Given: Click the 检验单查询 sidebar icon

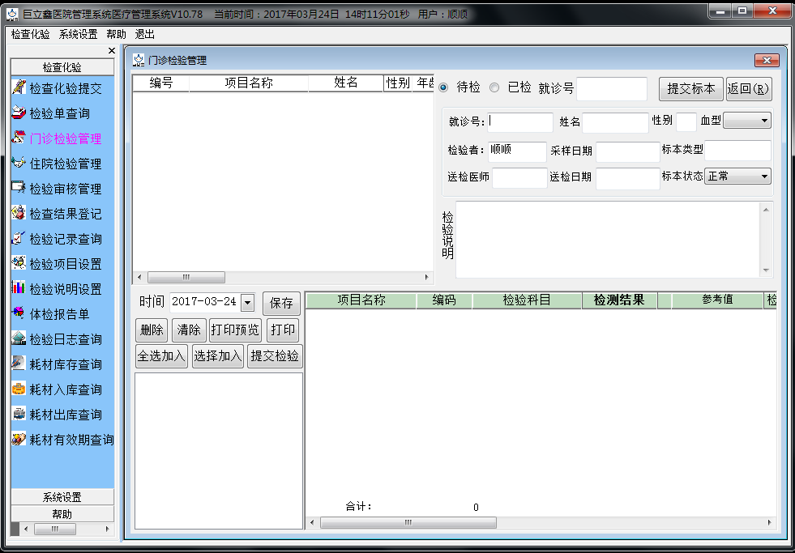Looking at the screenshot, I should 19,113.
